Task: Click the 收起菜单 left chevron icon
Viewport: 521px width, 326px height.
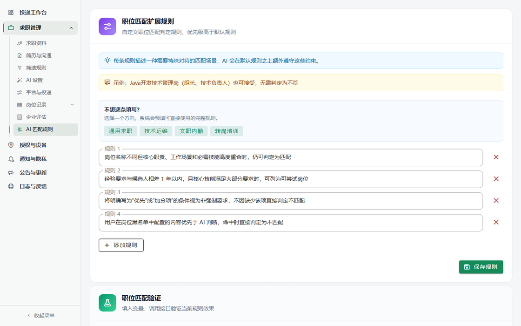Action: tap(28, 315)
